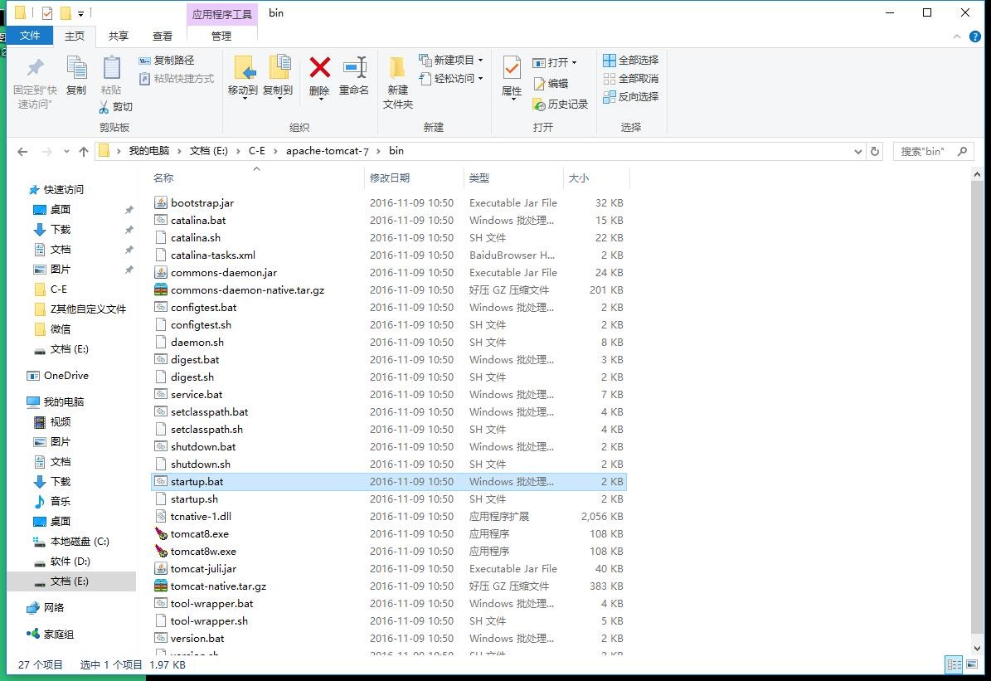Open 网络 in navigation pane
Viewport: 991px width, 681px height.
(54, 608)
